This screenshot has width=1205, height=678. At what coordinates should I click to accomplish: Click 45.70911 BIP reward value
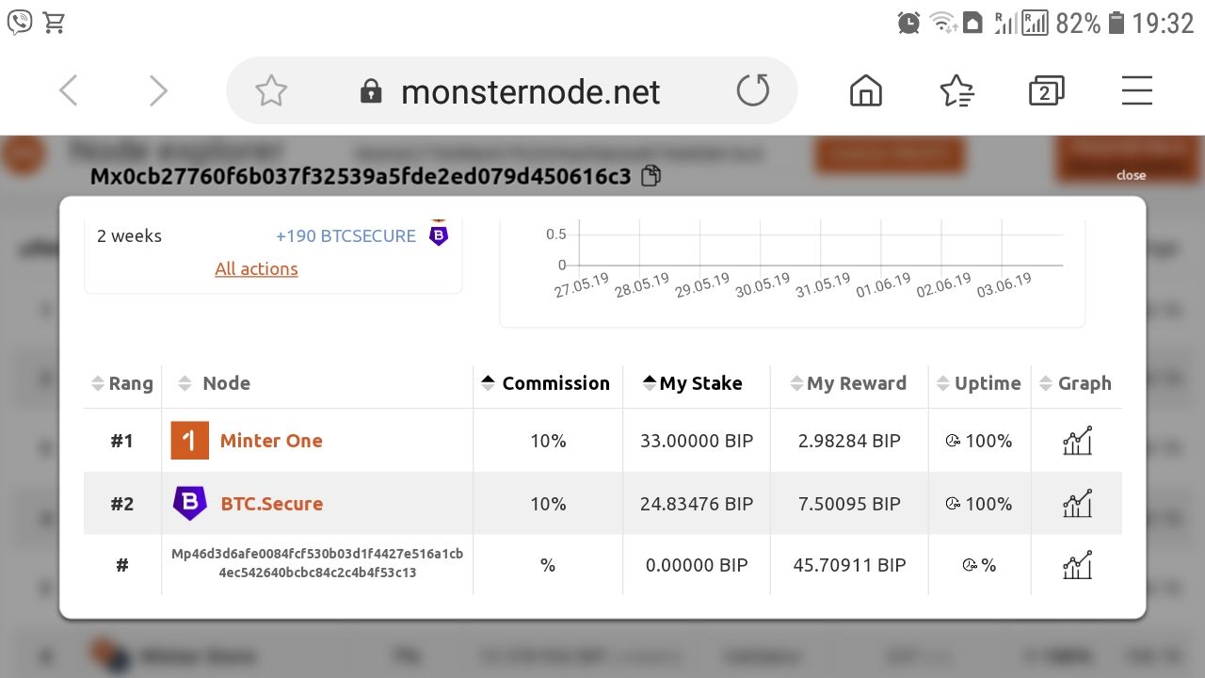pyautogui.click(x=849, y=565)
